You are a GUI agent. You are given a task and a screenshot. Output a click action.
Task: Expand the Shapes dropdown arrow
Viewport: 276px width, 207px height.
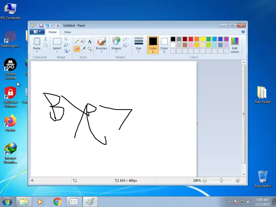point(116,51)
